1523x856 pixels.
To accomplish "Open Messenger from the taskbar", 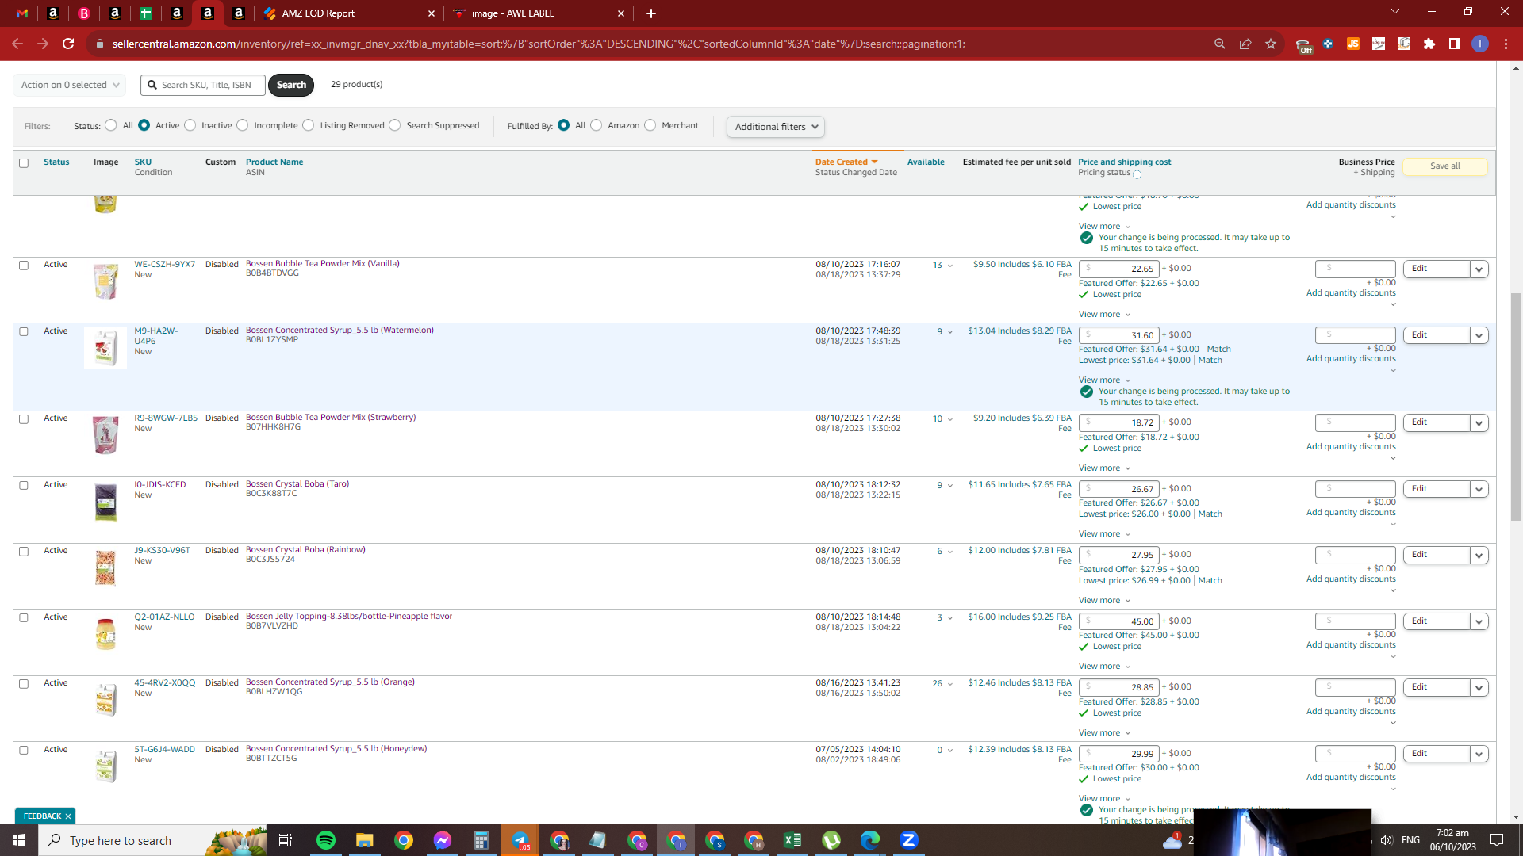I will 443,840.
